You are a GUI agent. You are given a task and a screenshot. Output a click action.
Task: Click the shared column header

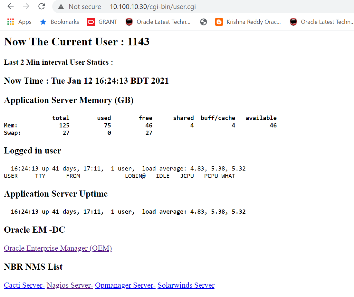coord(184,118)
